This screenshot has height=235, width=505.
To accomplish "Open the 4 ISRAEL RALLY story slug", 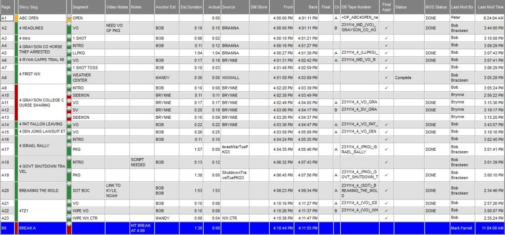I will pos(41,146).
